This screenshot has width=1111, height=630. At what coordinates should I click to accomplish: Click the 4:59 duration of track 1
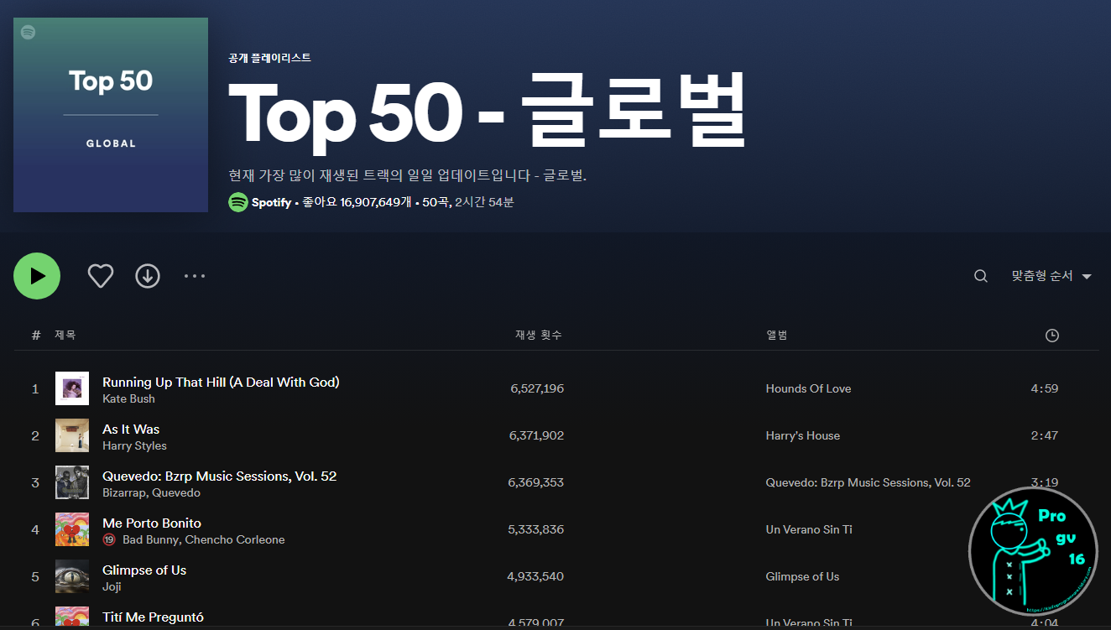tap(1045, 388)
